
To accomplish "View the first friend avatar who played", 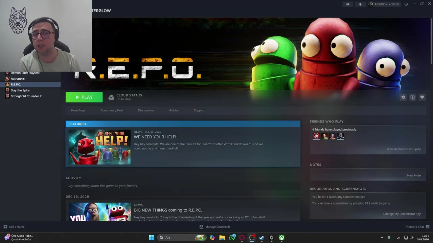I will (316, 136).
